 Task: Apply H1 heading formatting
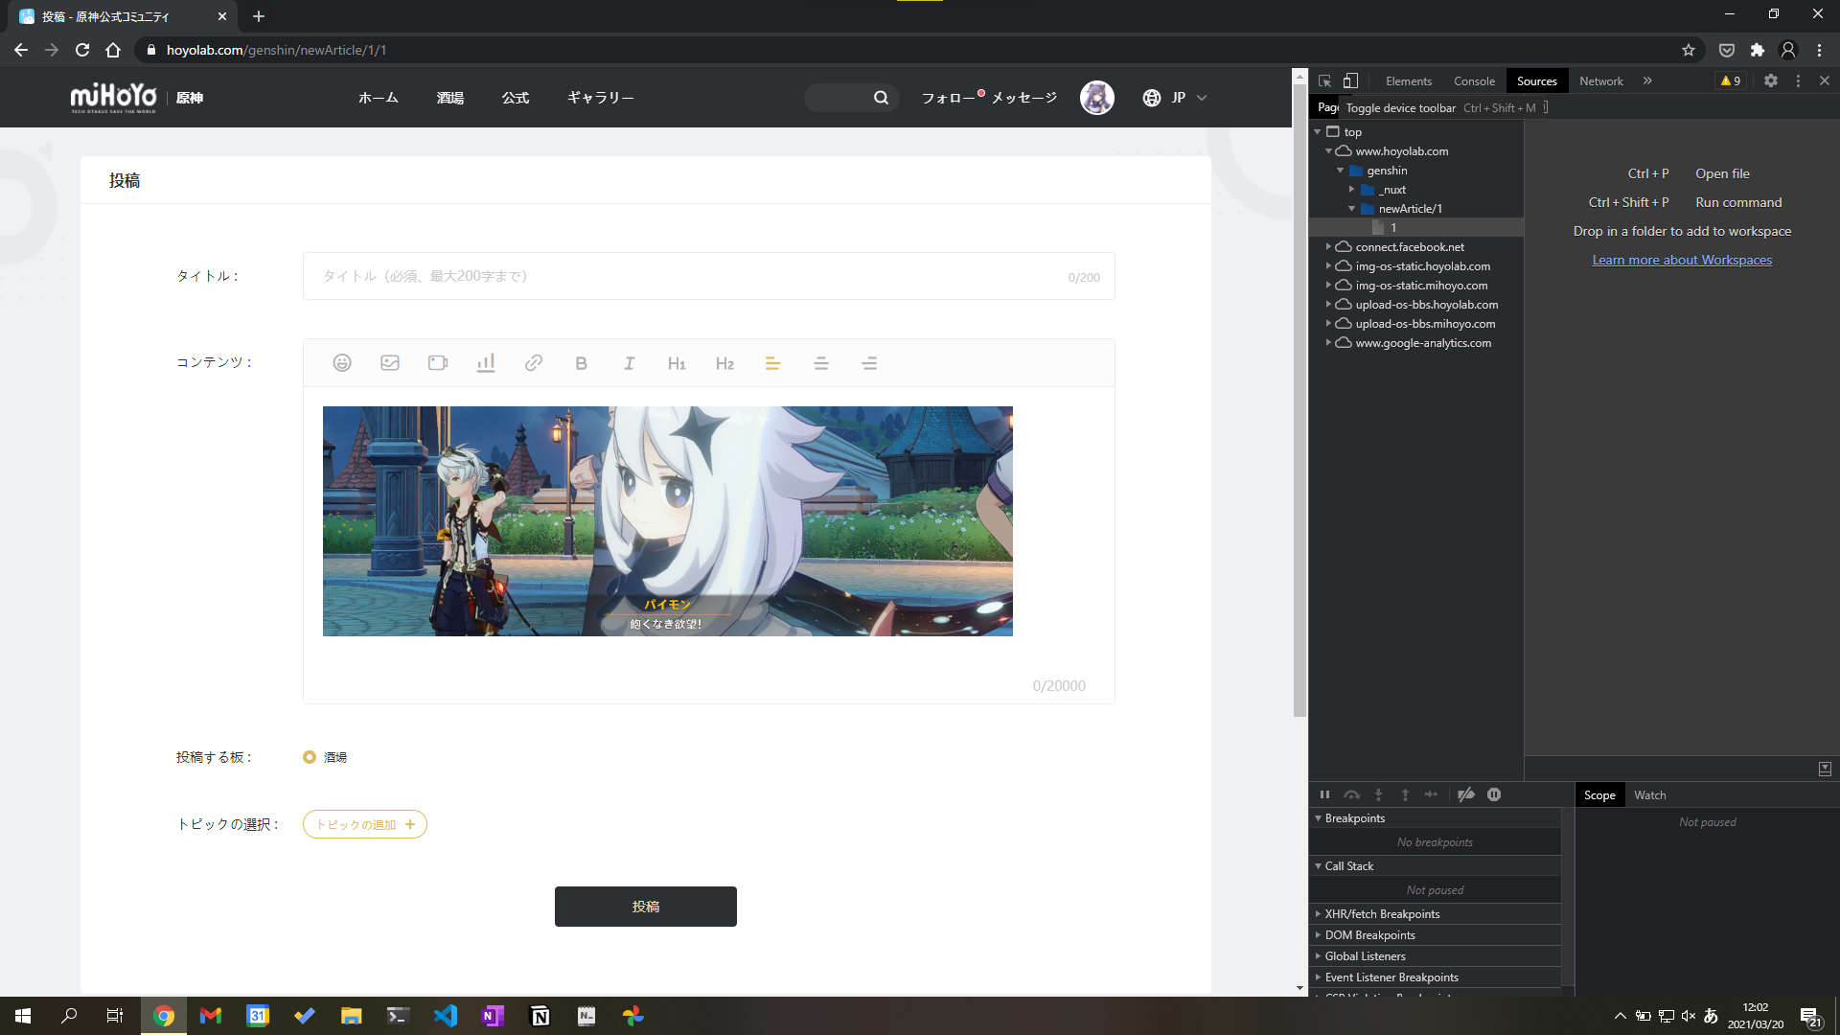(x=678, y=363)
